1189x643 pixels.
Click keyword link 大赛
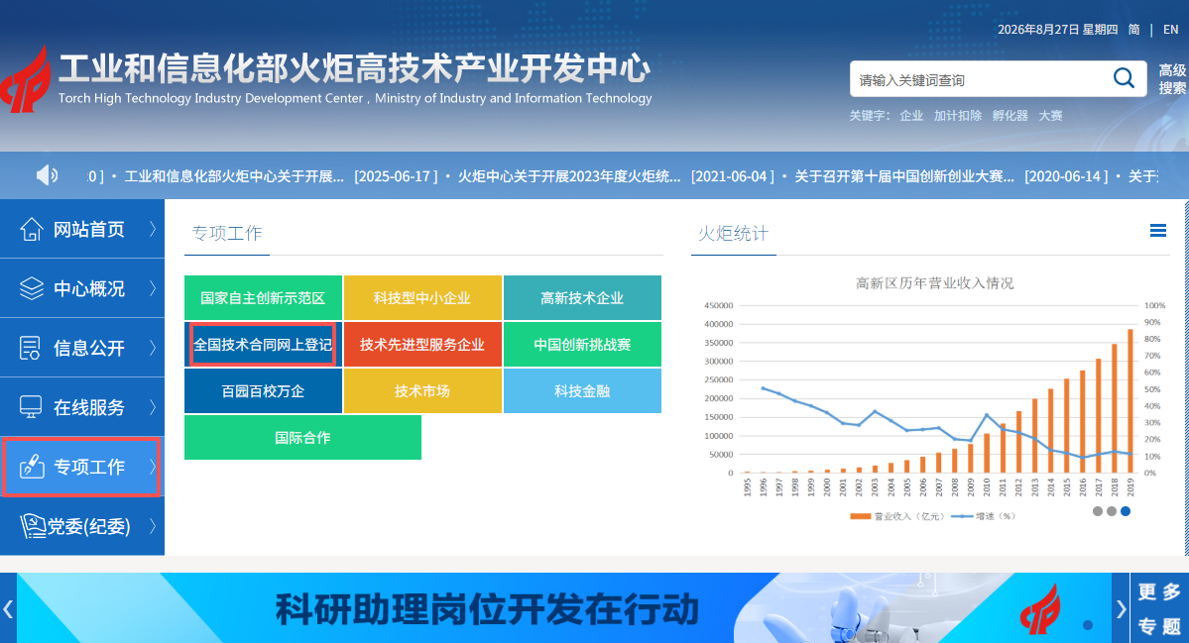(1050, 116)
